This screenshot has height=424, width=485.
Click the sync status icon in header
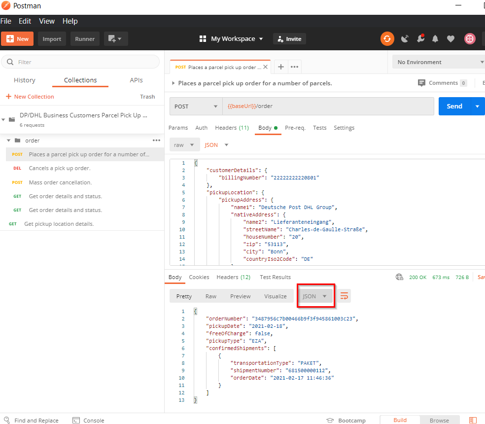(x=387, y=39)
